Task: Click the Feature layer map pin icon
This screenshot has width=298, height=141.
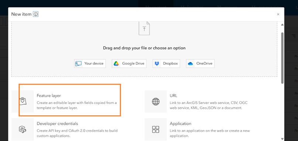Action: (23, 101)
